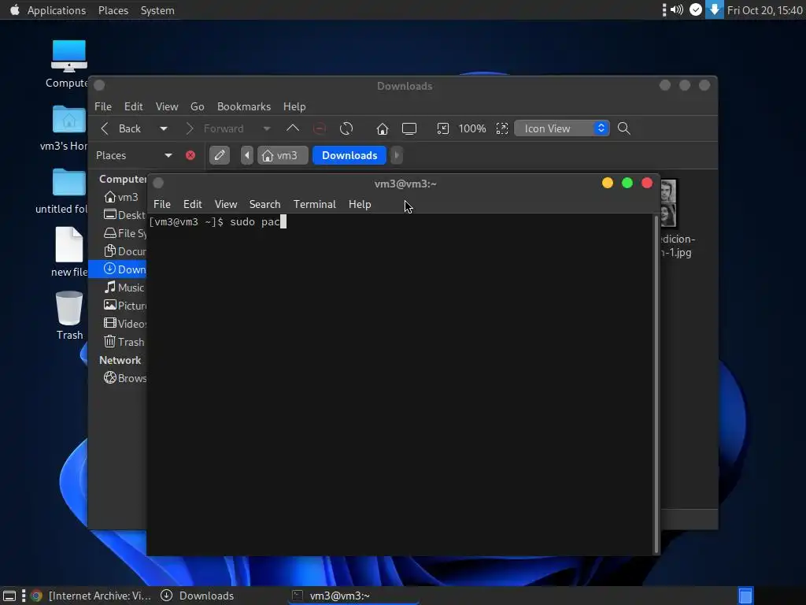Toggle the location edit pencil button
This screenshot has height=605, width=806.
pyautogui.click(x=220, y=155)
